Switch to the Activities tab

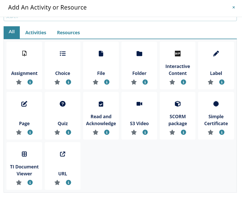[36, 33]
